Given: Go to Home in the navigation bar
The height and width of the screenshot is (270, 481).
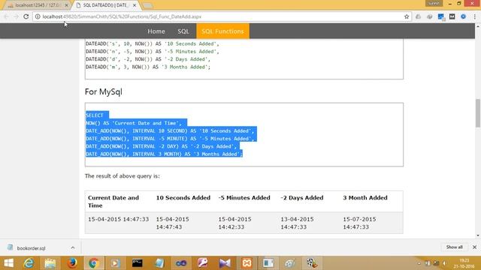Looking at the screenshot, I should coord(156,31).
